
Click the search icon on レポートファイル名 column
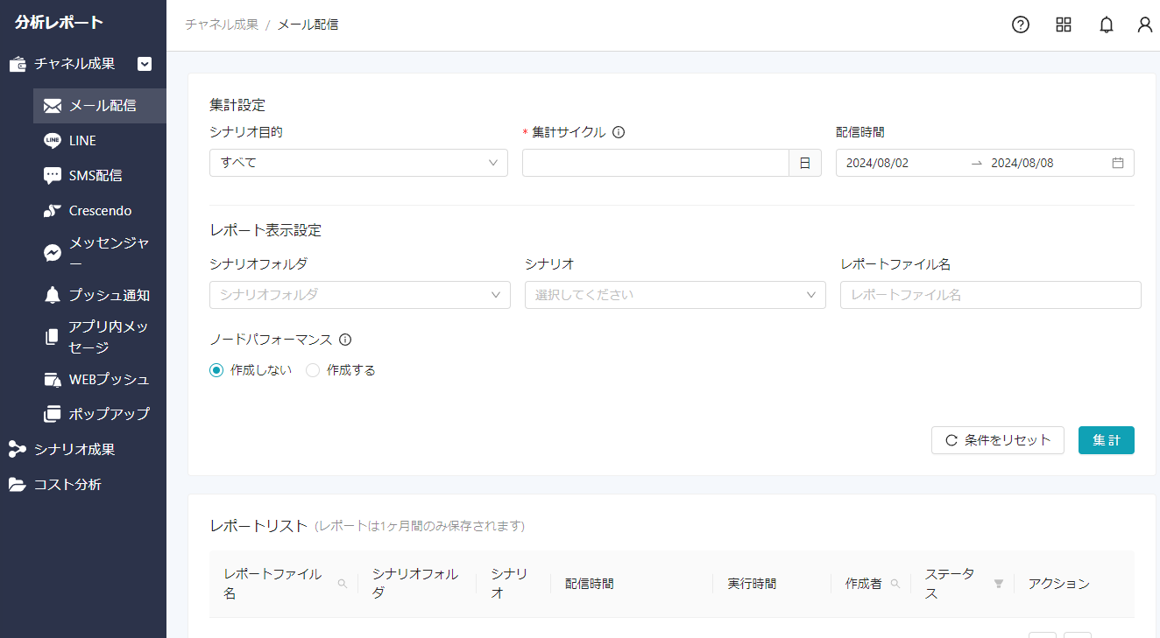[343, 582]
